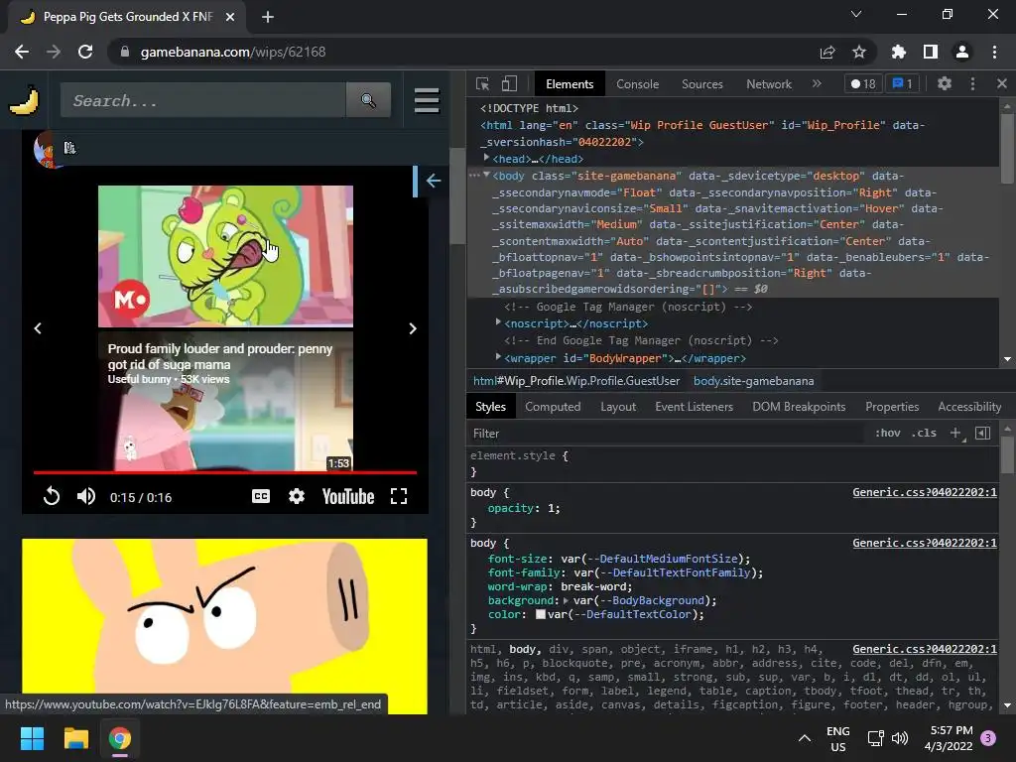Toggle .cls element classes panel

(924, 433)
